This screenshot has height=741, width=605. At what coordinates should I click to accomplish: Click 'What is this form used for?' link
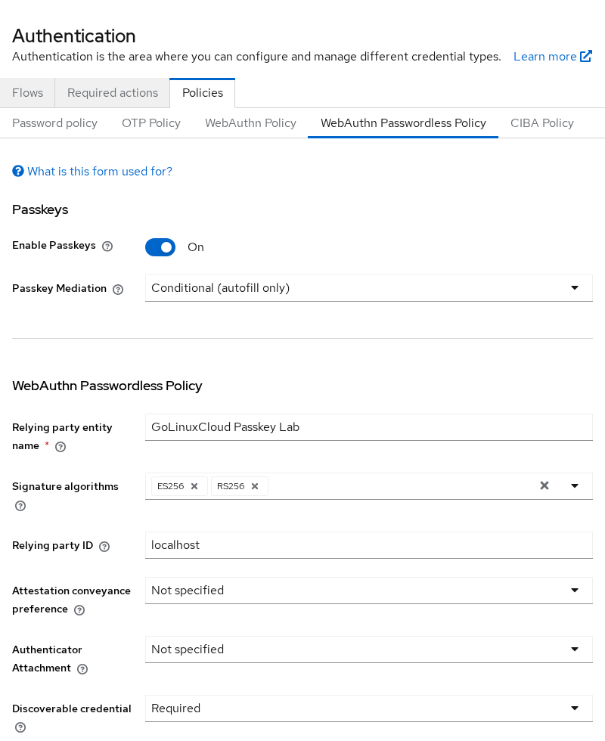(x=100, y=171)
